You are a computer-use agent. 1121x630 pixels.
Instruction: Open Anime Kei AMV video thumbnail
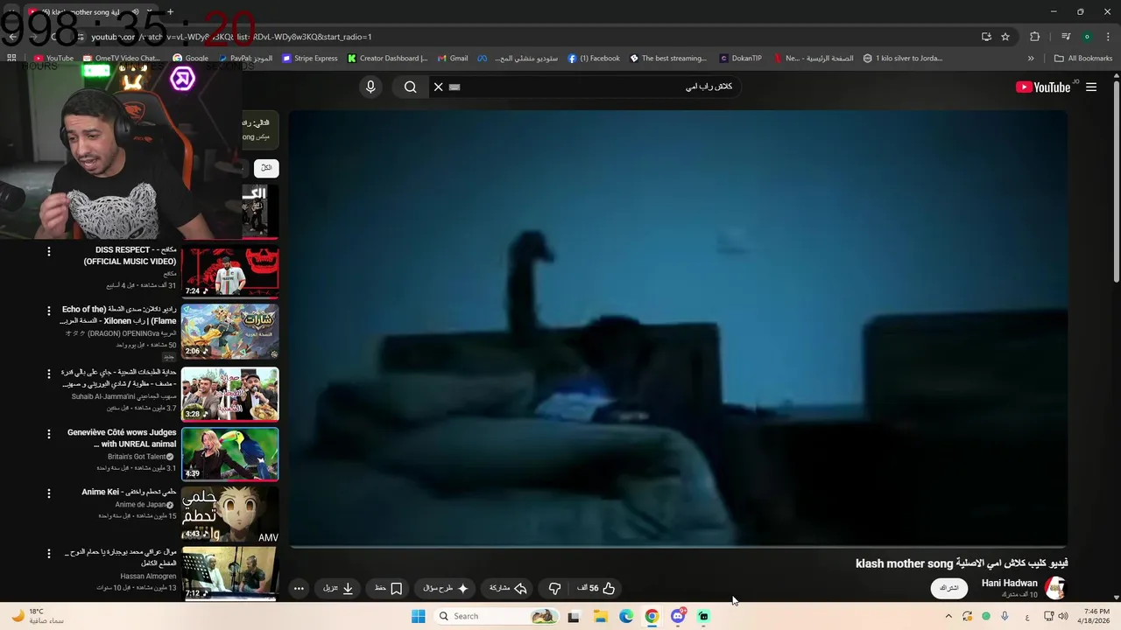click(x=230, y=514)
